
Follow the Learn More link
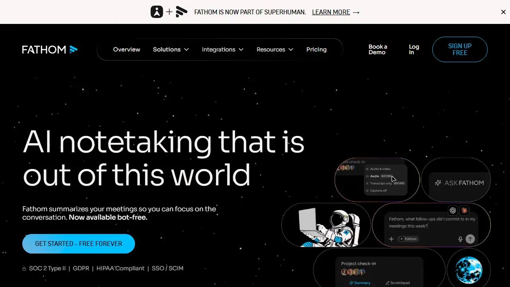tap(336, 12)
